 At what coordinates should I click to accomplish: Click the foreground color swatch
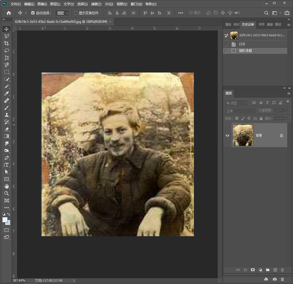point(5,220)
